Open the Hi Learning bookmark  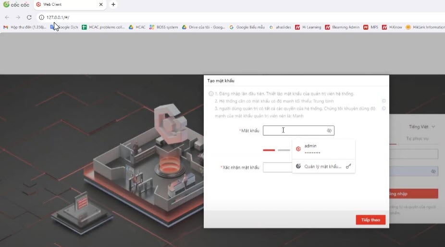[x=308, y=27]
